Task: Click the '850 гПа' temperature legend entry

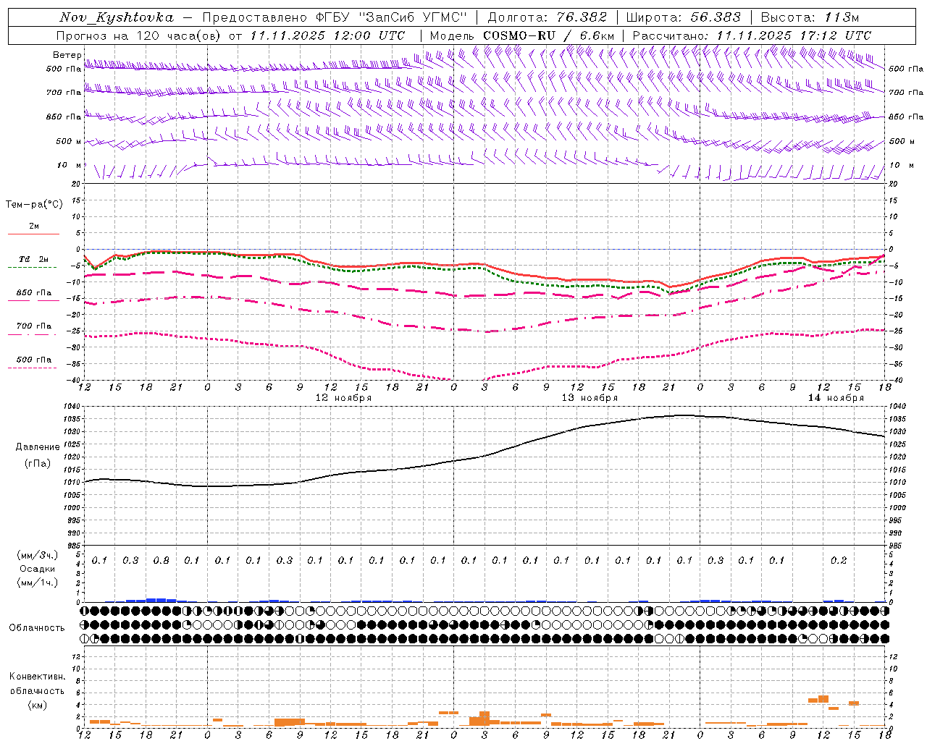Action: (x=34, y=293)
